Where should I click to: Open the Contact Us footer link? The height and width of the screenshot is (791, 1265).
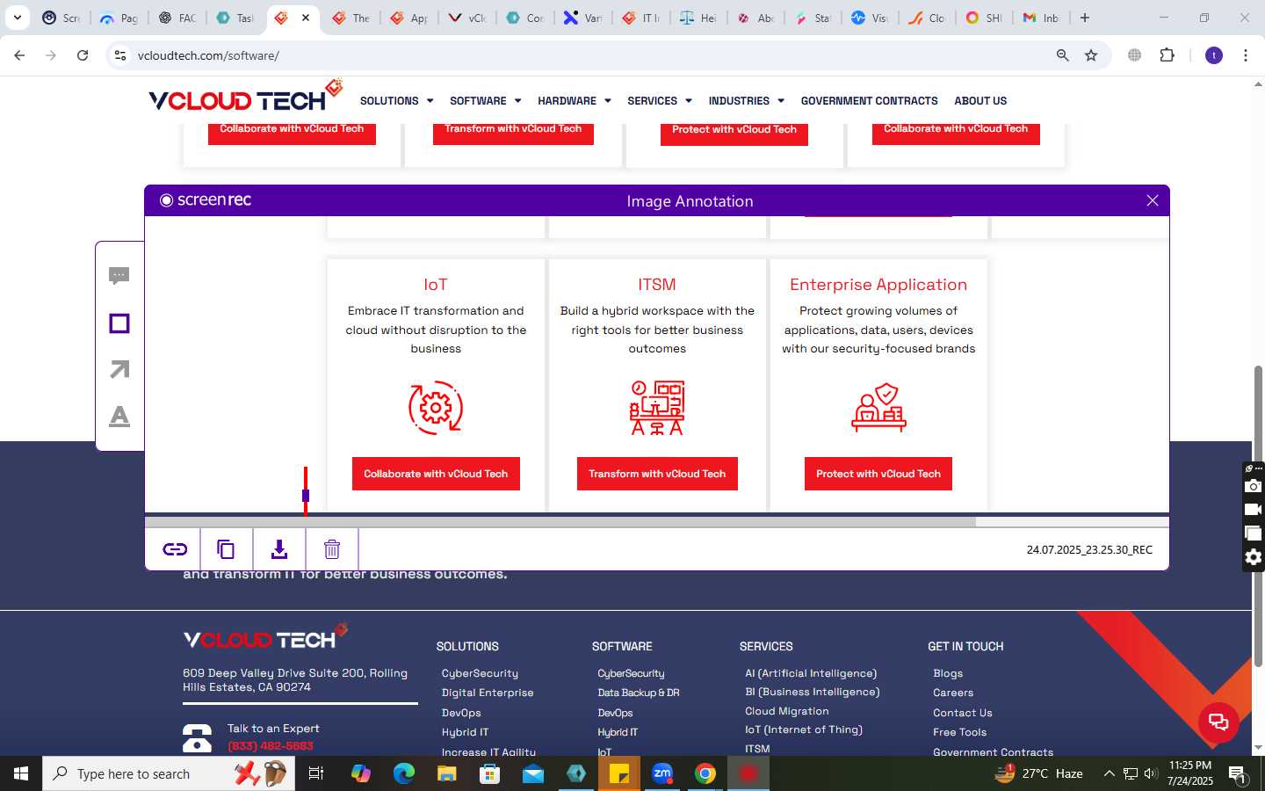click(963, 713)
